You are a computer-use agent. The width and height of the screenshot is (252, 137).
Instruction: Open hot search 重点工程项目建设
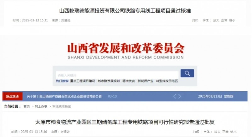(x=83, y=81)
